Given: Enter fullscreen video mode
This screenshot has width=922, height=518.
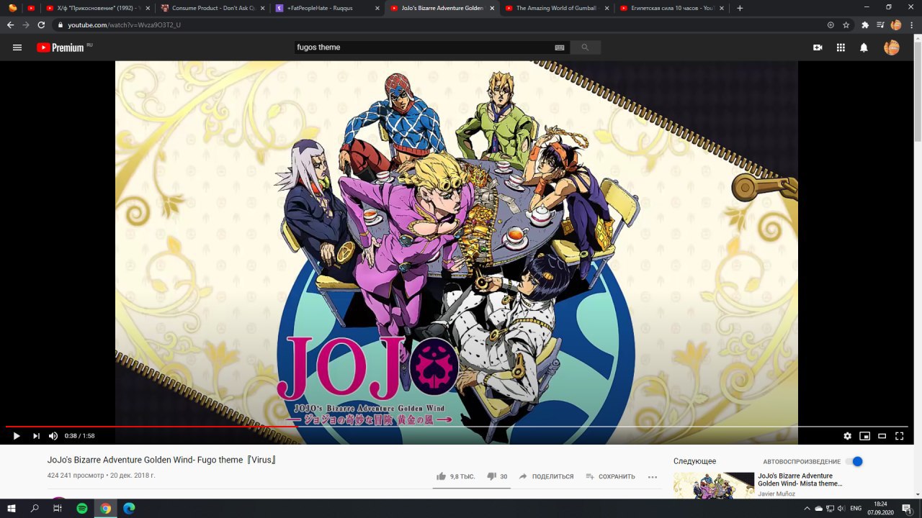Looking at the screenshot, I should pos(899,436).
